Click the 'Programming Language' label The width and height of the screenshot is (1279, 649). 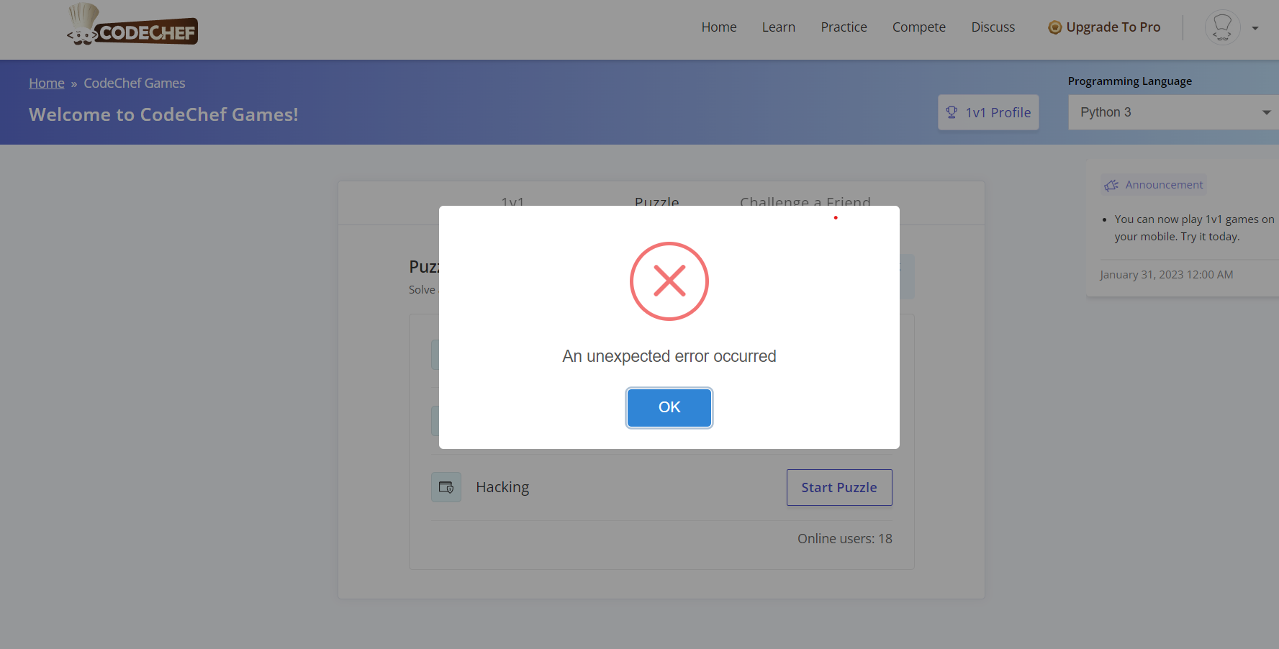1130,81
